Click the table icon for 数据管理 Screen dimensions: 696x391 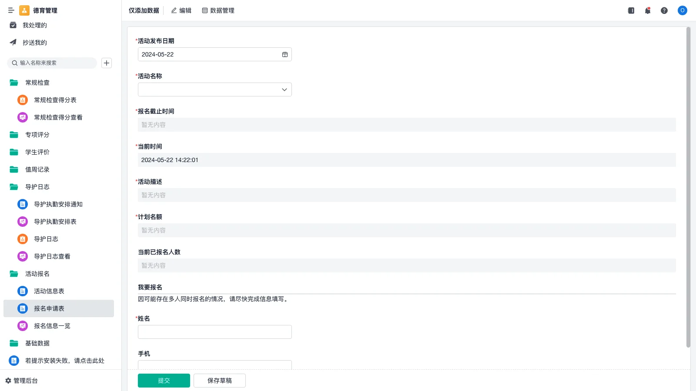click(x=205, y=10)
